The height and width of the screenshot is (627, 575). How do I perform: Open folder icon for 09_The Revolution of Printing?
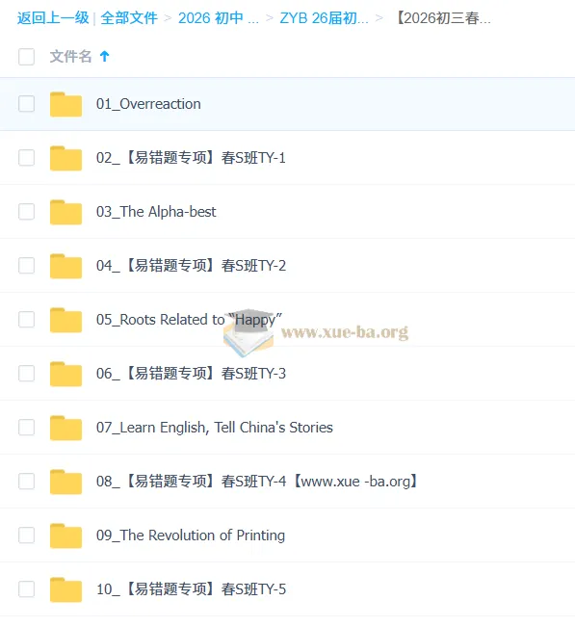66,536
